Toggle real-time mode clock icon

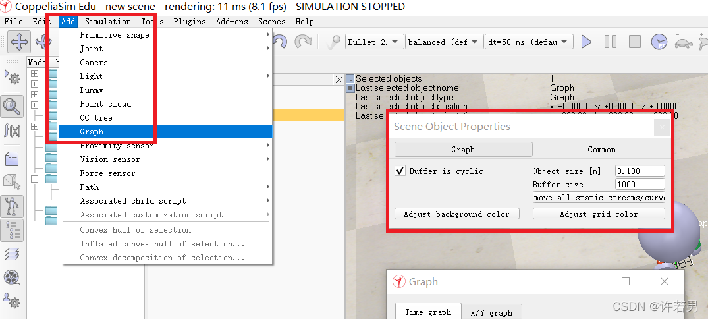(659, 42)
